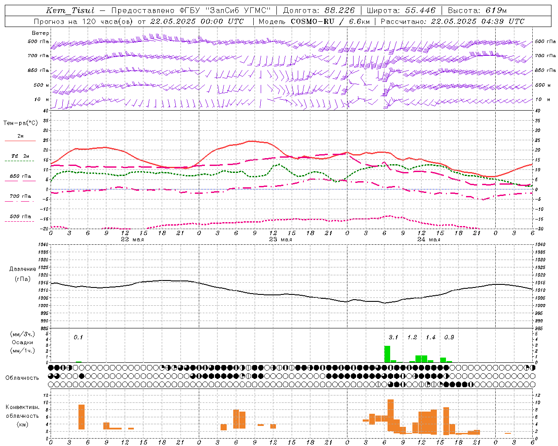Image resolution: width=558 pixels, height=446 pixels.
Task: Click the Широта: 55.446 value
Action: pos(401,10)
